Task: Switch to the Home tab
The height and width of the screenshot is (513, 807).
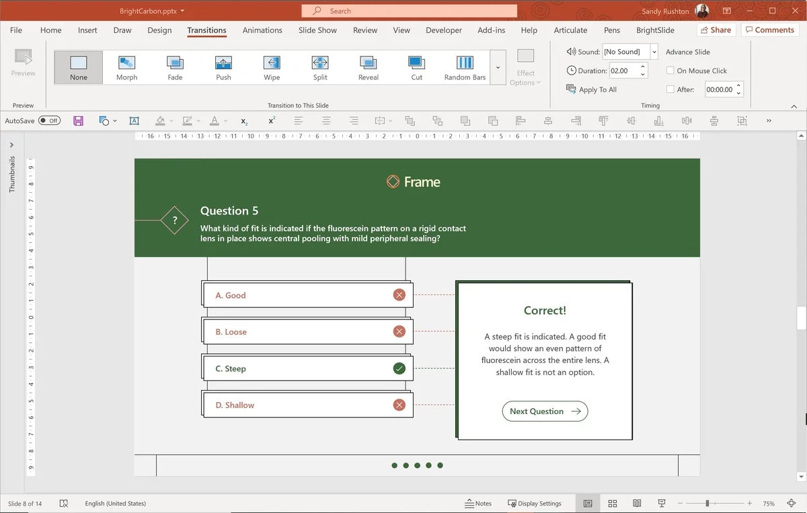Action: [x=50, y=30]
